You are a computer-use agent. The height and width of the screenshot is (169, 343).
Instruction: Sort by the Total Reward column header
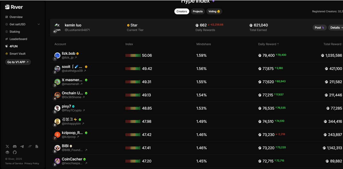(x=332, y=44)
